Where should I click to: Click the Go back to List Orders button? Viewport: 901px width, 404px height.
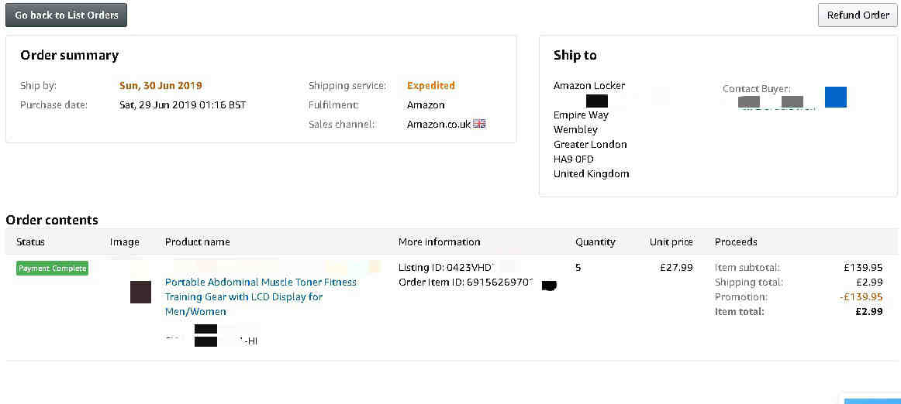66,15
